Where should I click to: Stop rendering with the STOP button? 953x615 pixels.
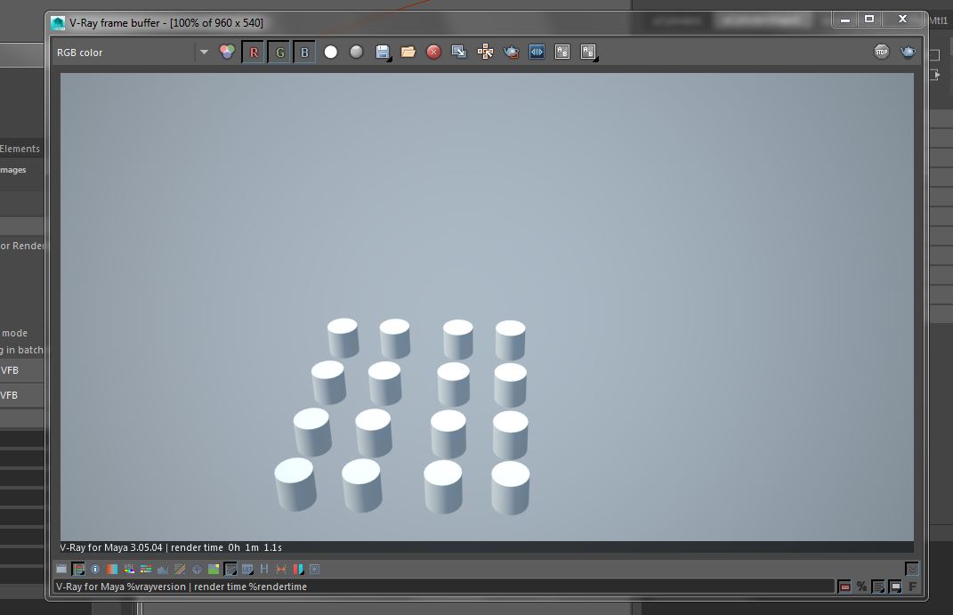[x=881, y=52]
